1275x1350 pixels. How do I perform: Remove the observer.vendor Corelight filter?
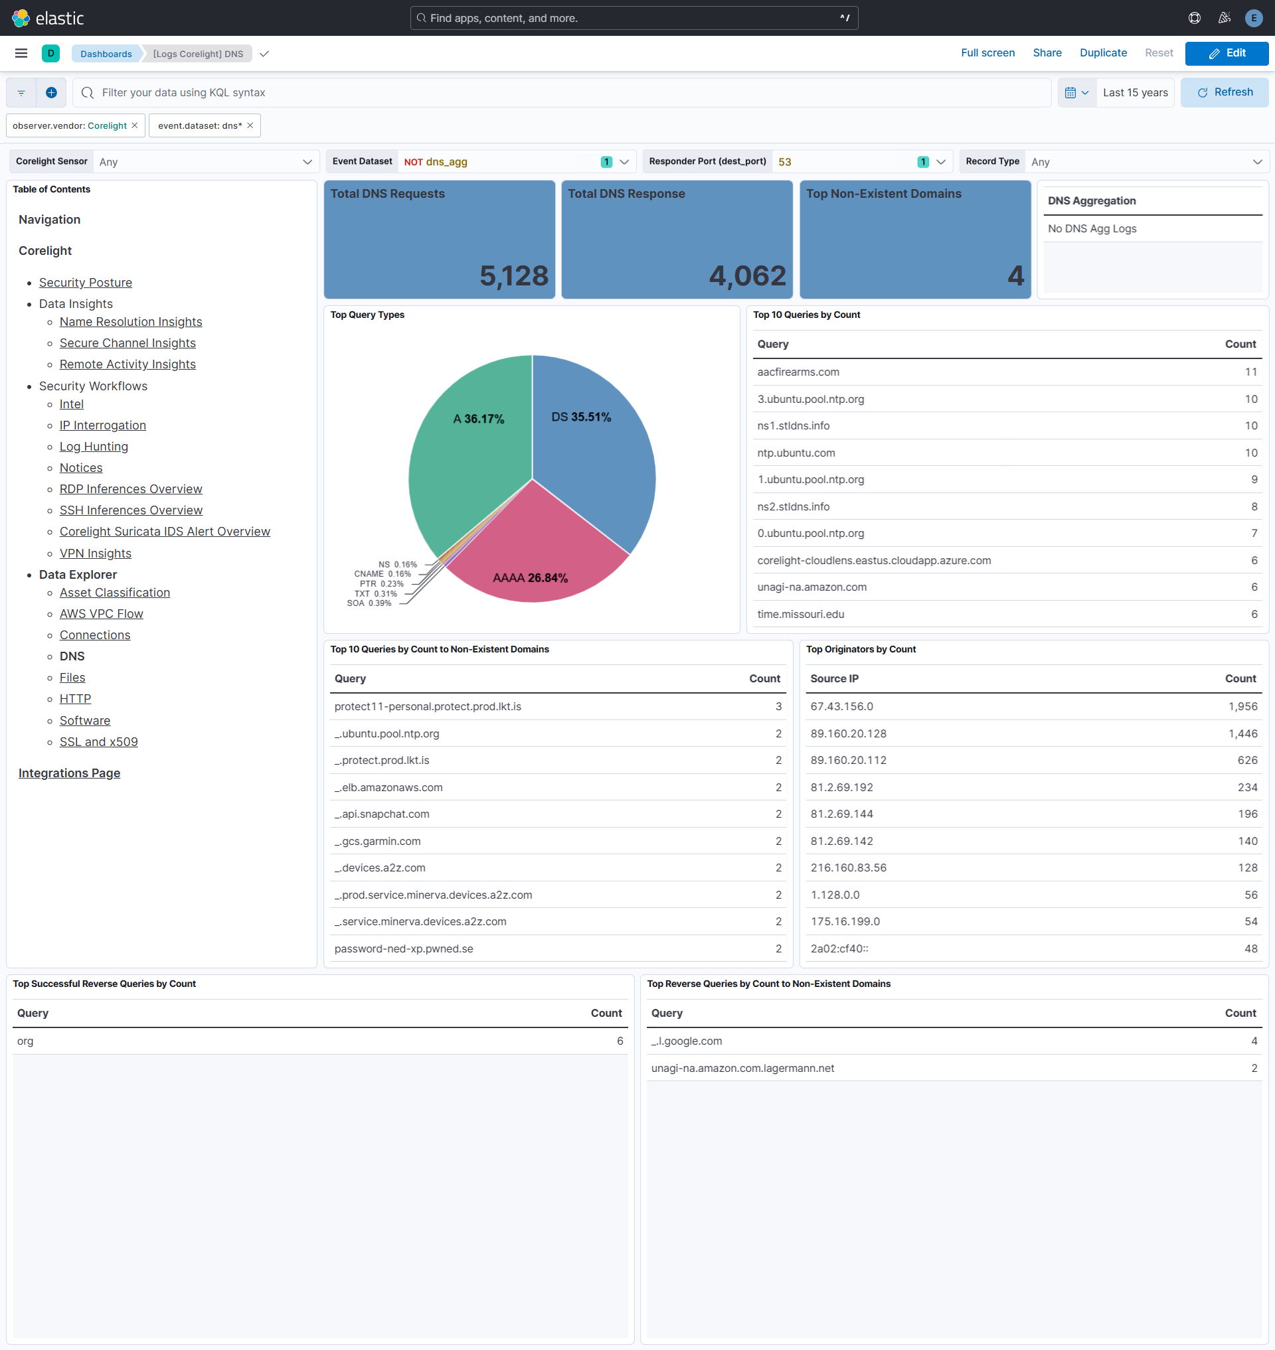click(x=135, y=125)
